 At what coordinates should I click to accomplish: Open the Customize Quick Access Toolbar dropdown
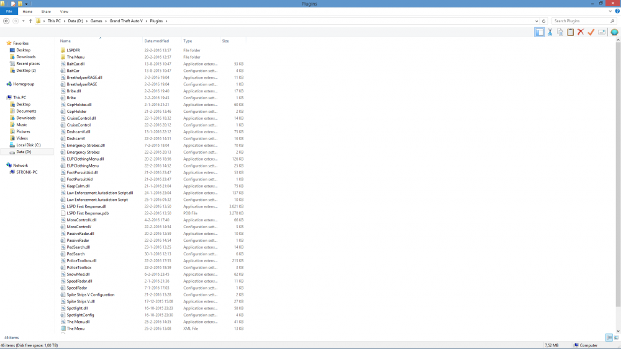pos(27,4)
